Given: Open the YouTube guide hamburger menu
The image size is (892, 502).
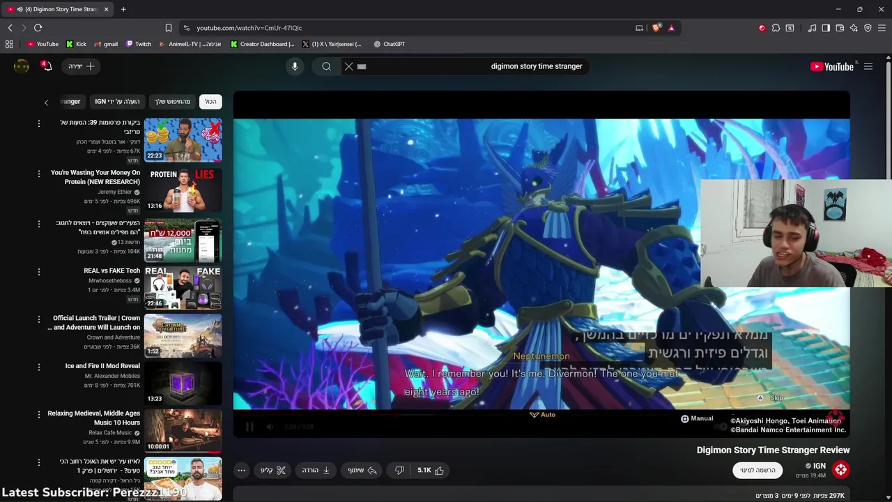Looking at the screenshot, I should [x=868, y=66].
